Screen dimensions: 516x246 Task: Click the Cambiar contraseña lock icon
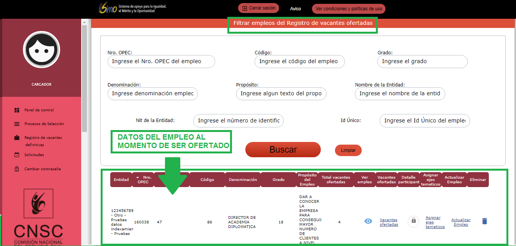(x=17, y=169)
